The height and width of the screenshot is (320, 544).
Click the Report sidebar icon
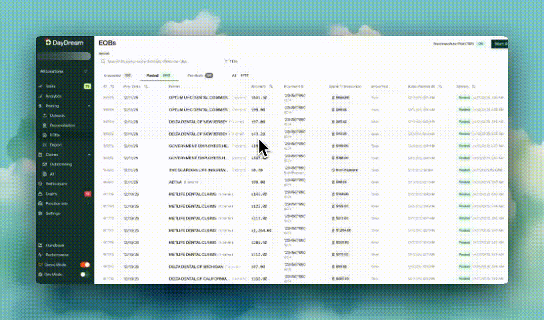(45, 145)
